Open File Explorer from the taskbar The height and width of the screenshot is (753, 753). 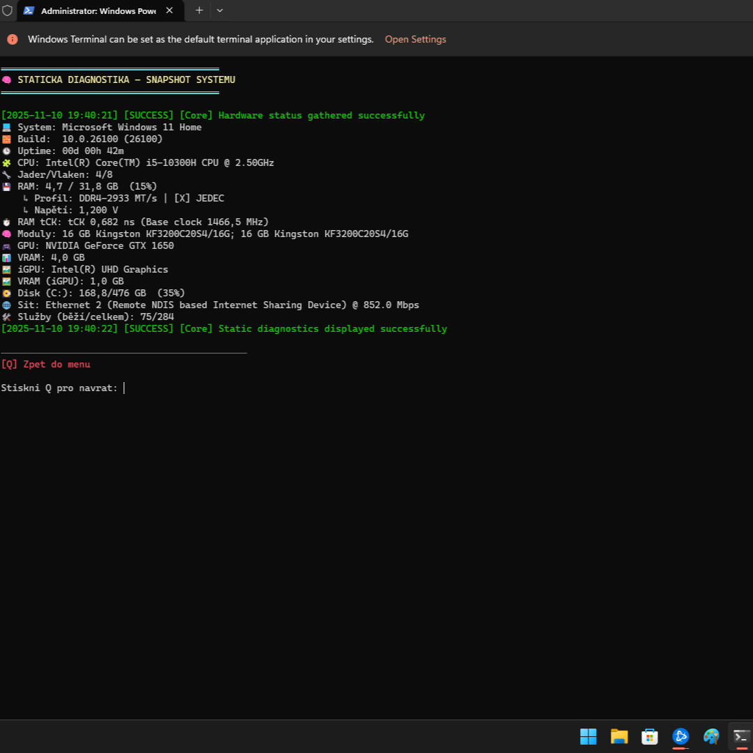pos(618,736)
